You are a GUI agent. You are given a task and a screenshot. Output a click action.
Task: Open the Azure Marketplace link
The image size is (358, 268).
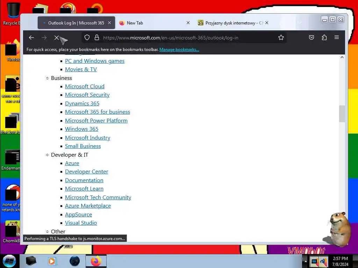88,206
